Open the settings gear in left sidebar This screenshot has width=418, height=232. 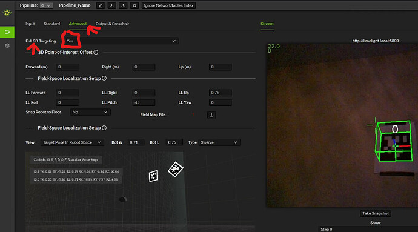(7, 45)
